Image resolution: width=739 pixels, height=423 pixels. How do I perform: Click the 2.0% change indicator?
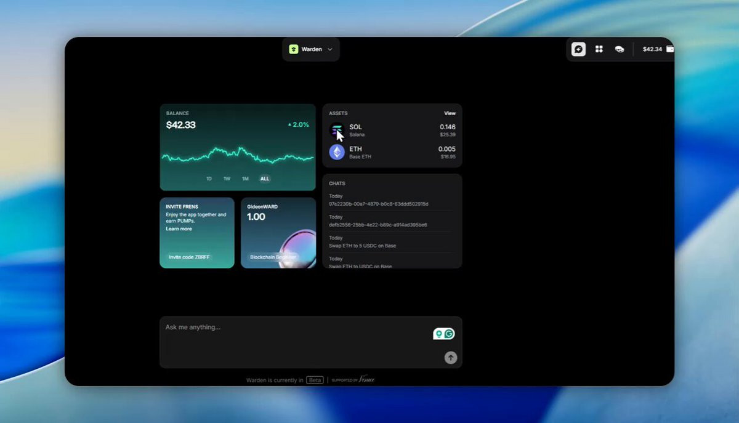point(299,124)
